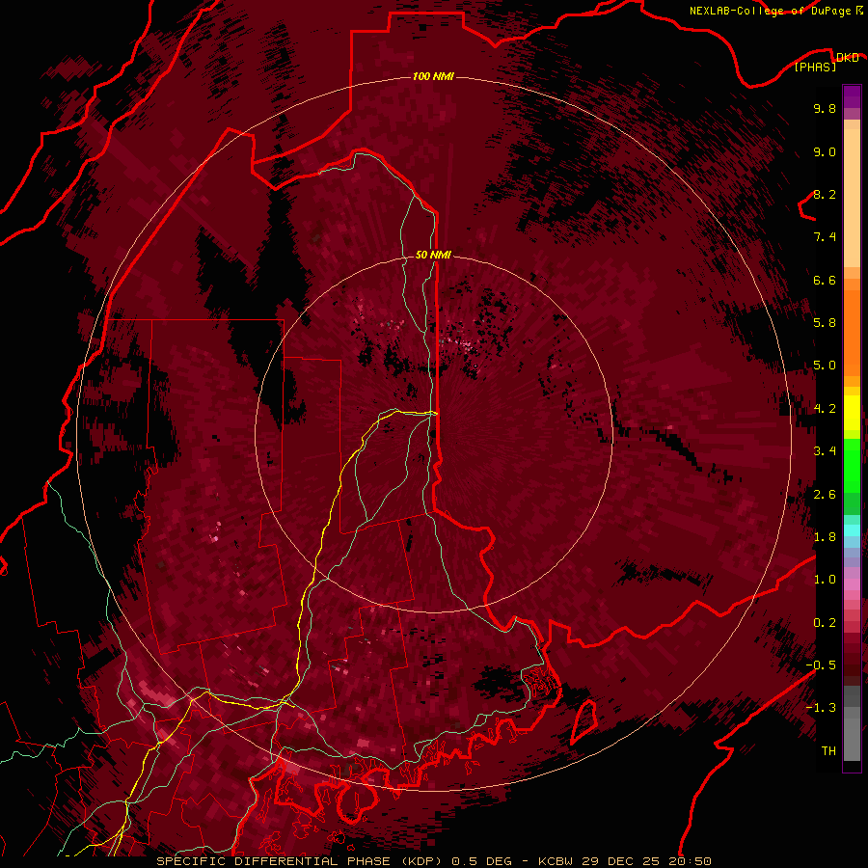Click the 4.2 colorbar value
The image size is (868, 868).
click(825, 409)
